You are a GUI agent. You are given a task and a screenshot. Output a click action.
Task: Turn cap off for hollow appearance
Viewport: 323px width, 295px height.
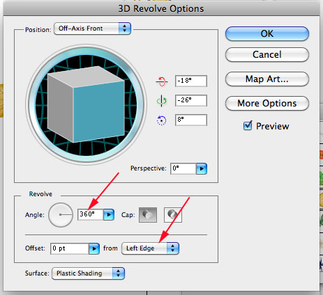coord(173,215)
